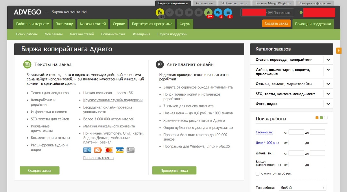Click the orange Qiwi payment icon
Image resolution: width=347 pixels, height=192 pixels.
click(x=98, y=150)
